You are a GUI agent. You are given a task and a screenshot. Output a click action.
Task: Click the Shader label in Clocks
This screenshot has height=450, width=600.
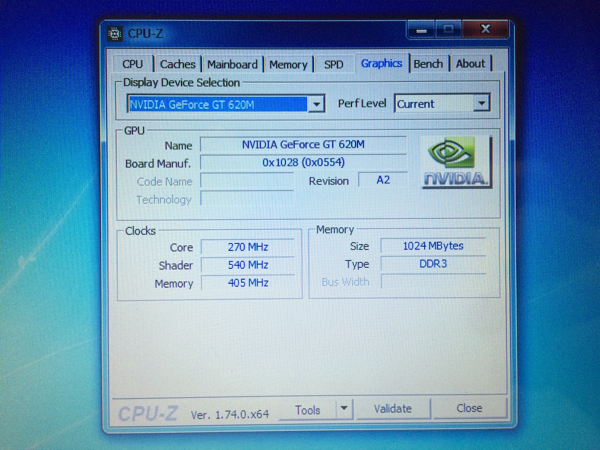(176, 265)
